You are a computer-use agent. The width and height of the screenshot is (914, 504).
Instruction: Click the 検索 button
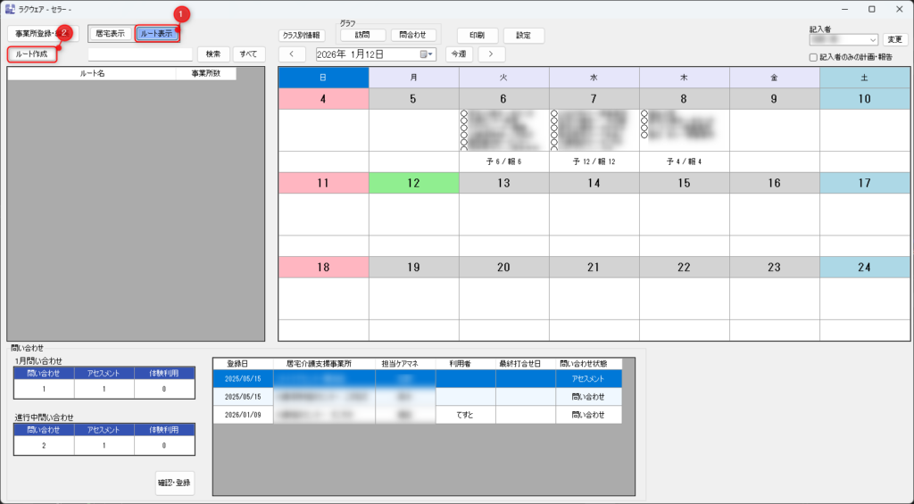coord(213,54)
